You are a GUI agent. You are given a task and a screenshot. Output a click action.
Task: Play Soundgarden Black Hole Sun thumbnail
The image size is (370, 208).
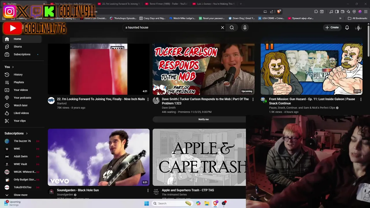click(x=99, y=157)
